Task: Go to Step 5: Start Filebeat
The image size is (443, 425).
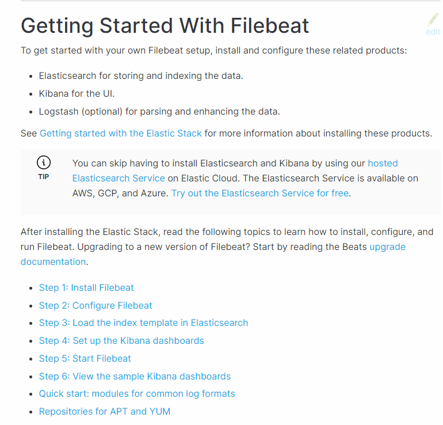Action: coord(85,359)
